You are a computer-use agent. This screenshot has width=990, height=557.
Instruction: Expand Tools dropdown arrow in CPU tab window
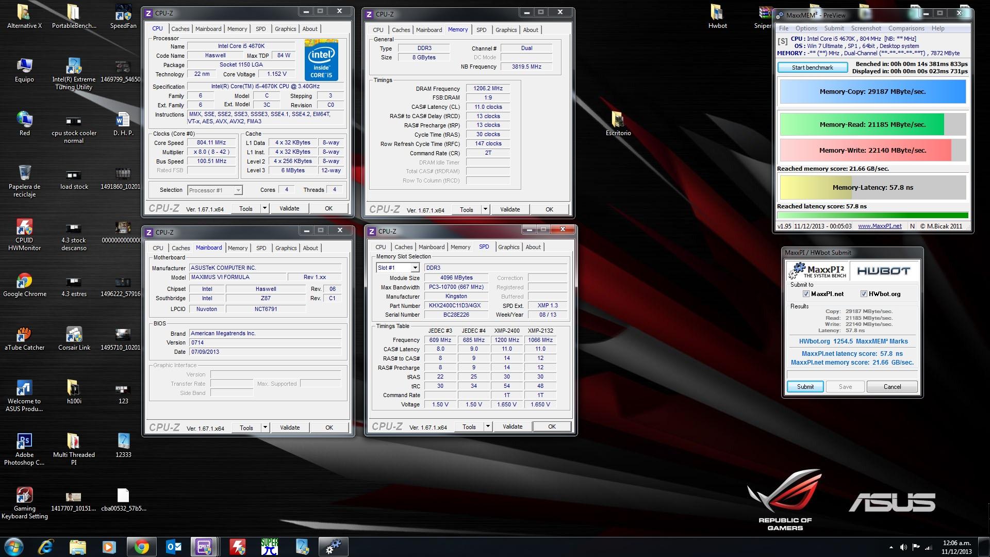tap(265, 208)
